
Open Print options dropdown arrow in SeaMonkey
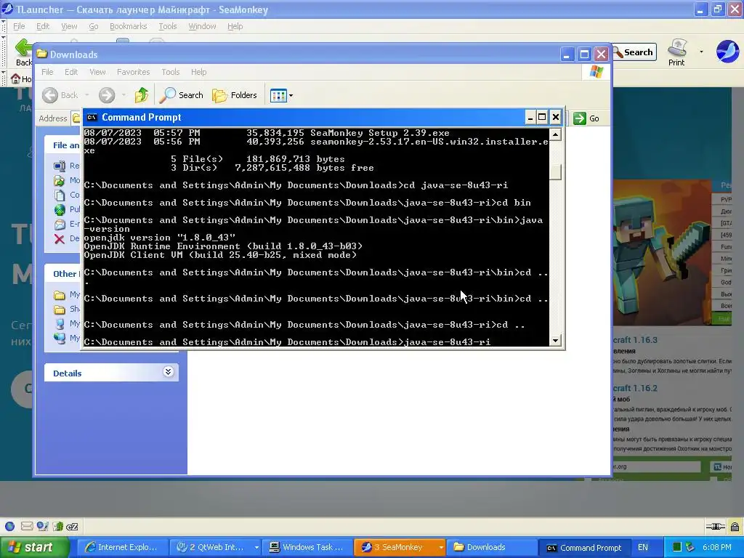tap(701, 52)
